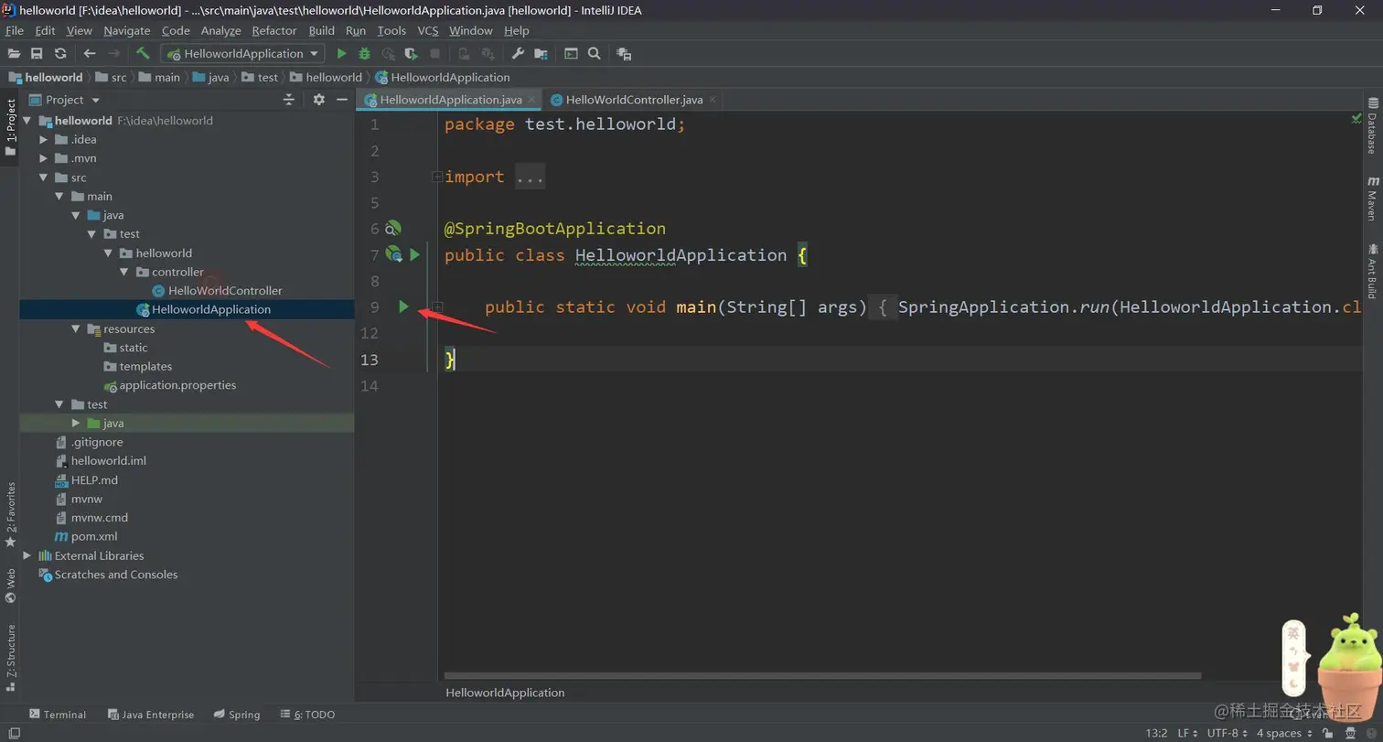Screen dimensions: 1383x742
Task: Open the Database tool window on the right
Action: pos(1372,126)
